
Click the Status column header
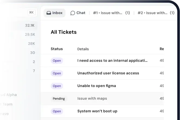point(57,49)
